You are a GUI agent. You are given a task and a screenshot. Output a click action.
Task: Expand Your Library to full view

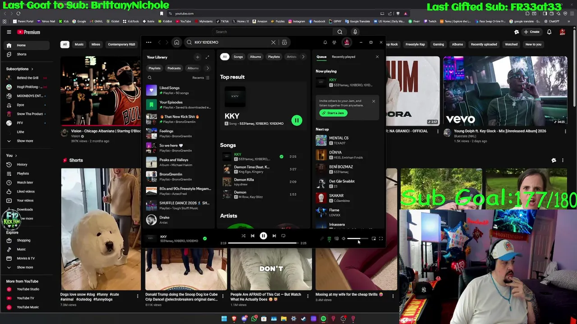pos(207,57)
